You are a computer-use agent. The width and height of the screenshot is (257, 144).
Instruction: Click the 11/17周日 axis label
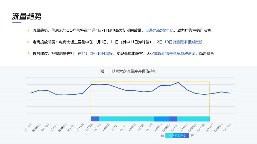tap(227, 127)
